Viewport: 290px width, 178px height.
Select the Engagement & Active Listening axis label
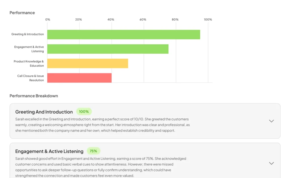(x=29, y=49)
